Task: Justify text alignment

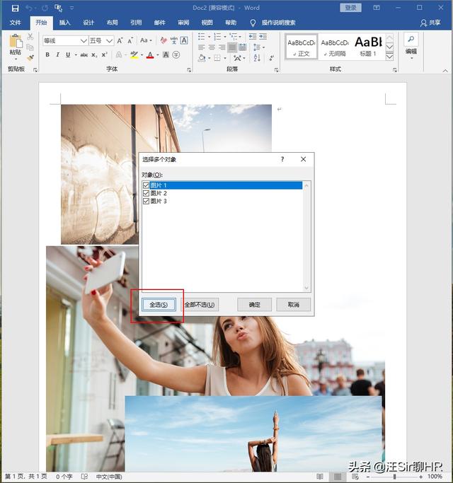Action: (232, 47)
